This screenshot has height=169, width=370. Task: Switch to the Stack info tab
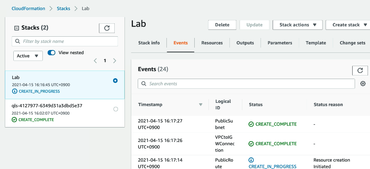tap(149, 43)
